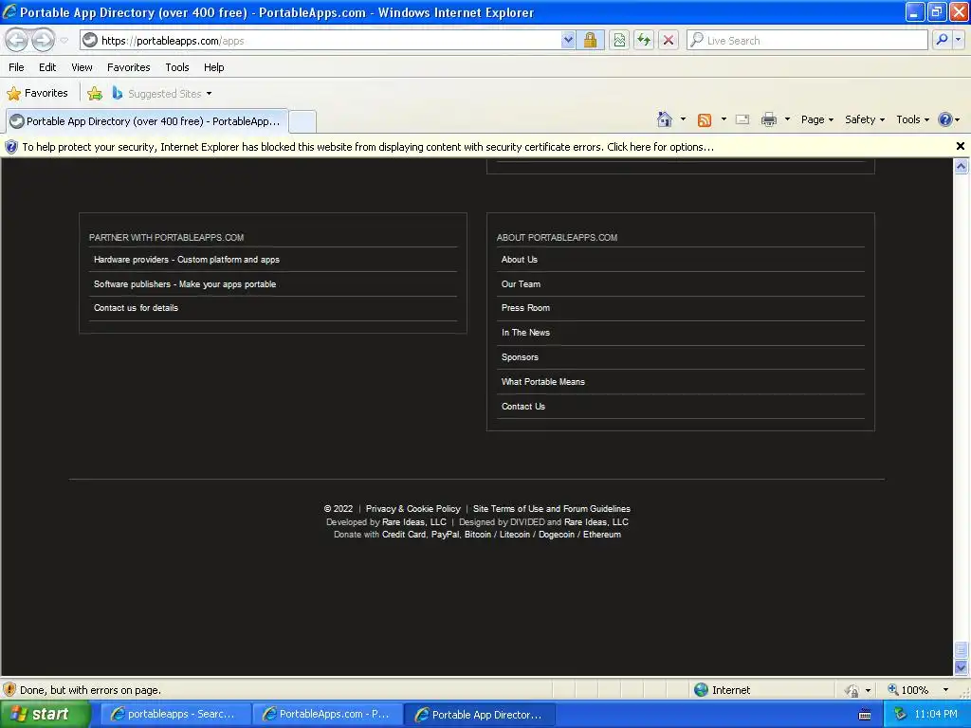Click the address bar URL field
Viewport: 971px width, 728px height.
321,40
